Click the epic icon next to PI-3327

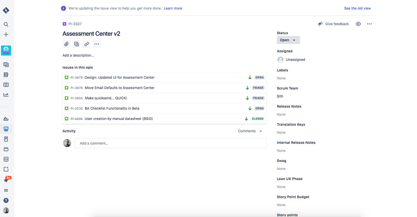pos(64,24)
